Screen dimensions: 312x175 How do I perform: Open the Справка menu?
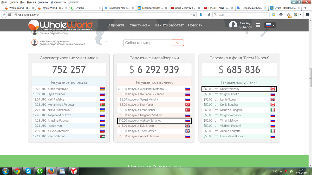click(73, 2)
